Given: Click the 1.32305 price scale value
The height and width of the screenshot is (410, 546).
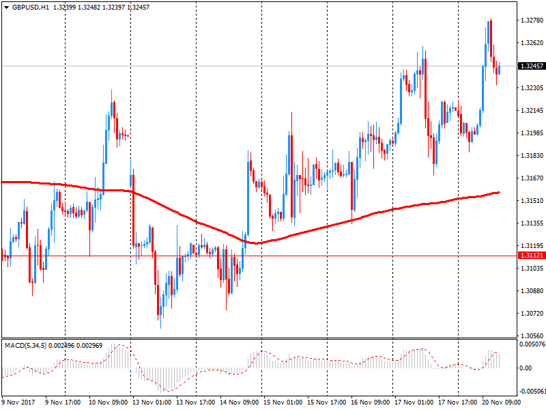Looking at the screenshot, I should coord(532,88).
